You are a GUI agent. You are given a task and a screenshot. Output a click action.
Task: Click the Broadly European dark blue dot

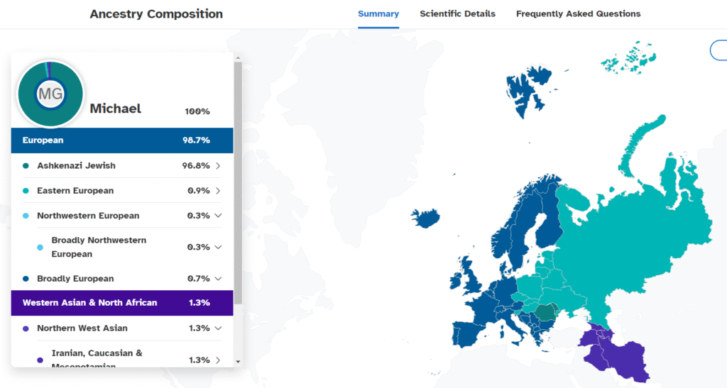[x=26, y=279]
